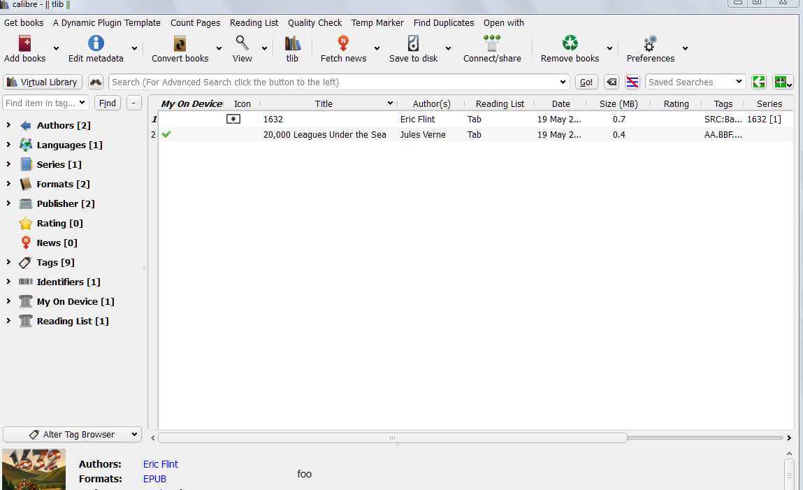Click the News pin icon in tag browser
This screenshot has height=490, width=803.
(x=26, y=243)
